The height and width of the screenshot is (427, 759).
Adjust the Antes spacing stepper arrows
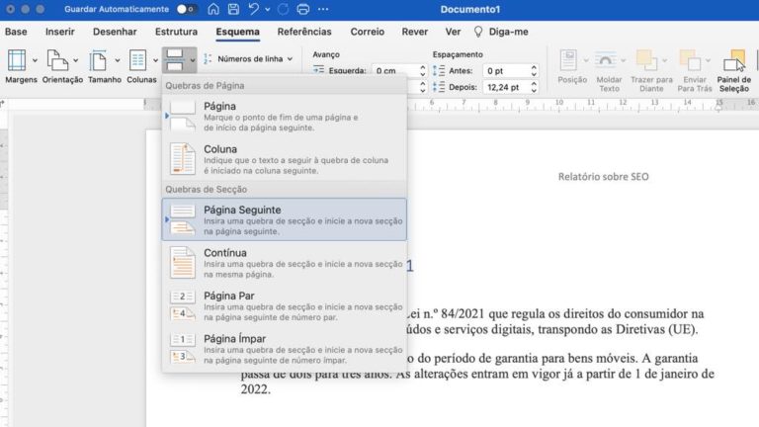pyautogui.click(x=534, y=71)
